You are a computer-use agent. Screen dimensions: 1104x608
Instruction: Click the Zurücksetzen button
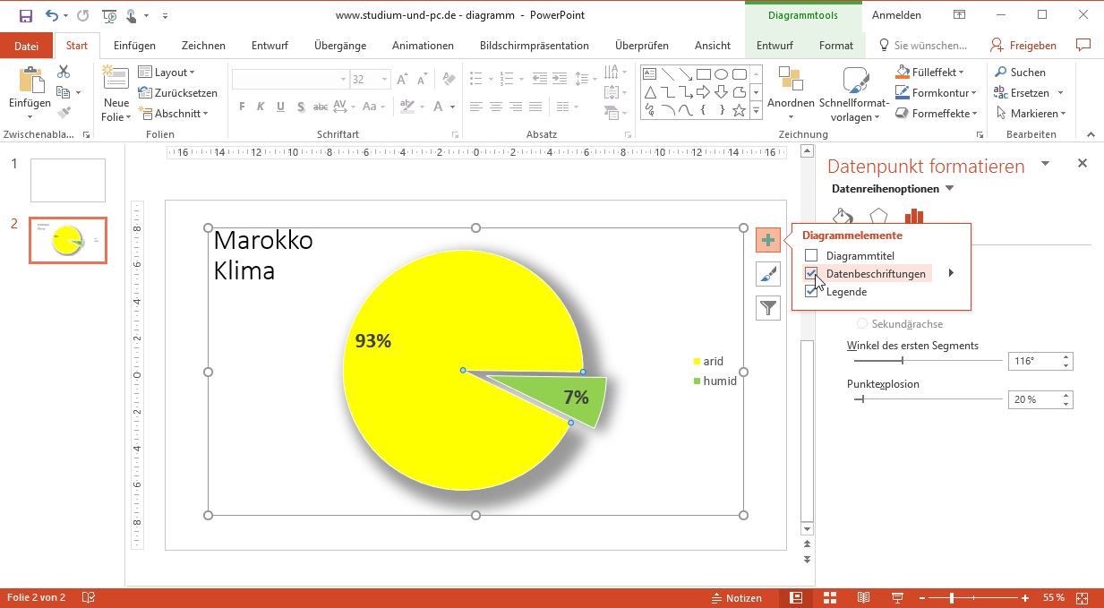(x=177, y=93)
